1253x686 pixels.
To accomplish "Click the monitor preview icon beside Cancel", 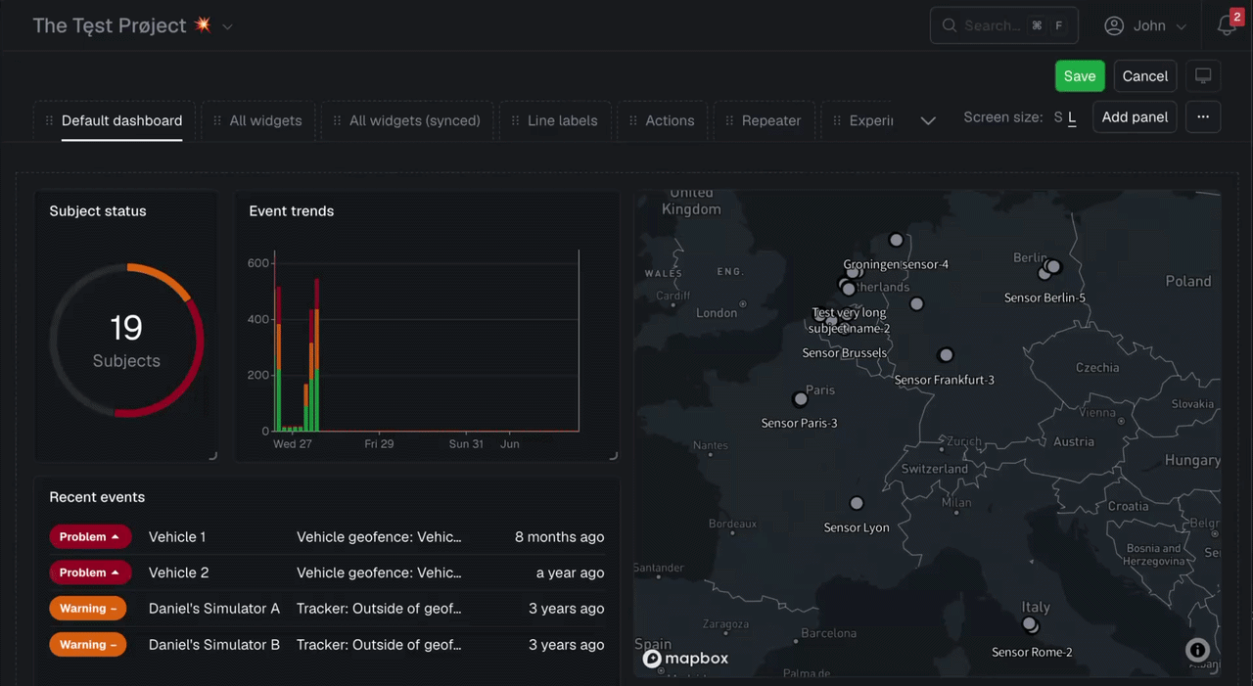I will tap(1203, 76).
